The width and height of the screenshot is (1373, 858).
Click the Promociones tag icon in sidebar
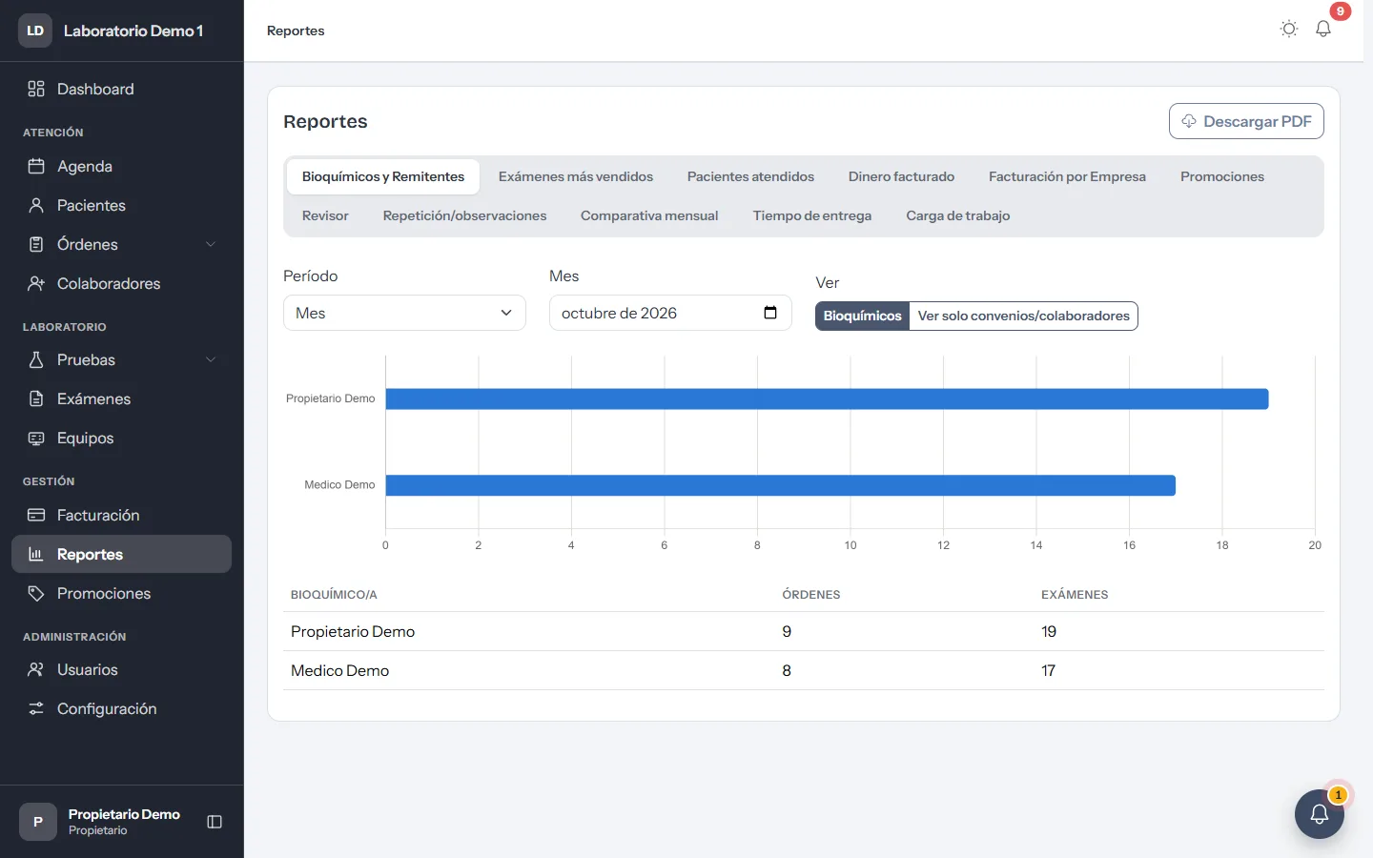(36, 593)
